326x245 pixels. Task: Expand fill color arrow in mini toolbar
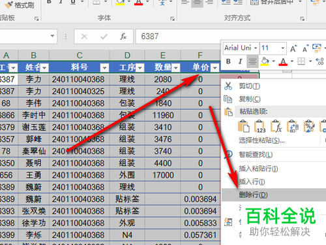point(273,61)
